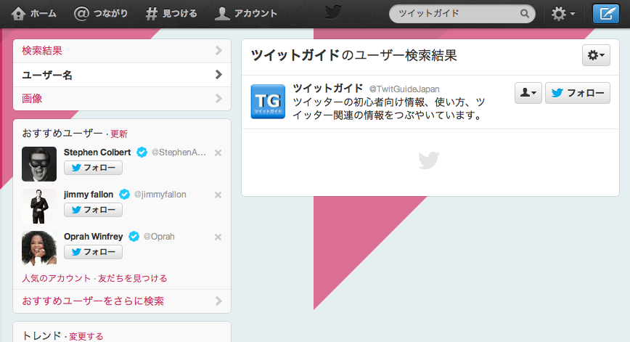Open the jimmy fallon profile name
The width and height of the screenshot is (630, 342).
pos(89,195)
